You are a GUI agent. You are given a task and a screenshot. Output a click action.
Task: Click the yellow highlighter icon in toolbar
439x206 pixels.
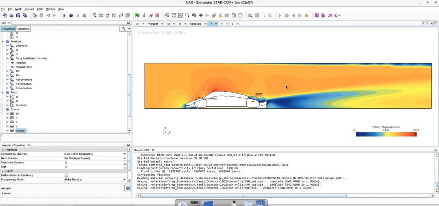tap(221, 15)
